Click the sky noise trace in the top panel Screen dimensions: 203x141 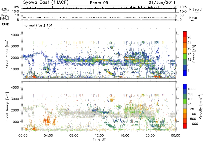point(99,8)
